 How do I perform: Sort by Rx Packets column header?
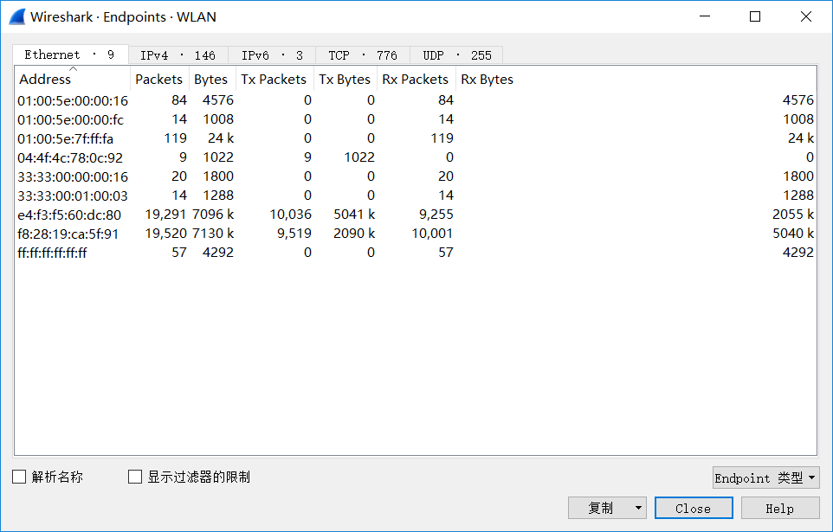416,79
